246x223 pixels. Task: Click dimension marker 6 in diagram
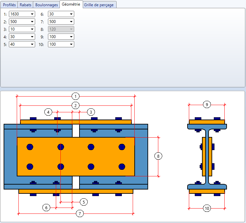(x=46, y=208)
